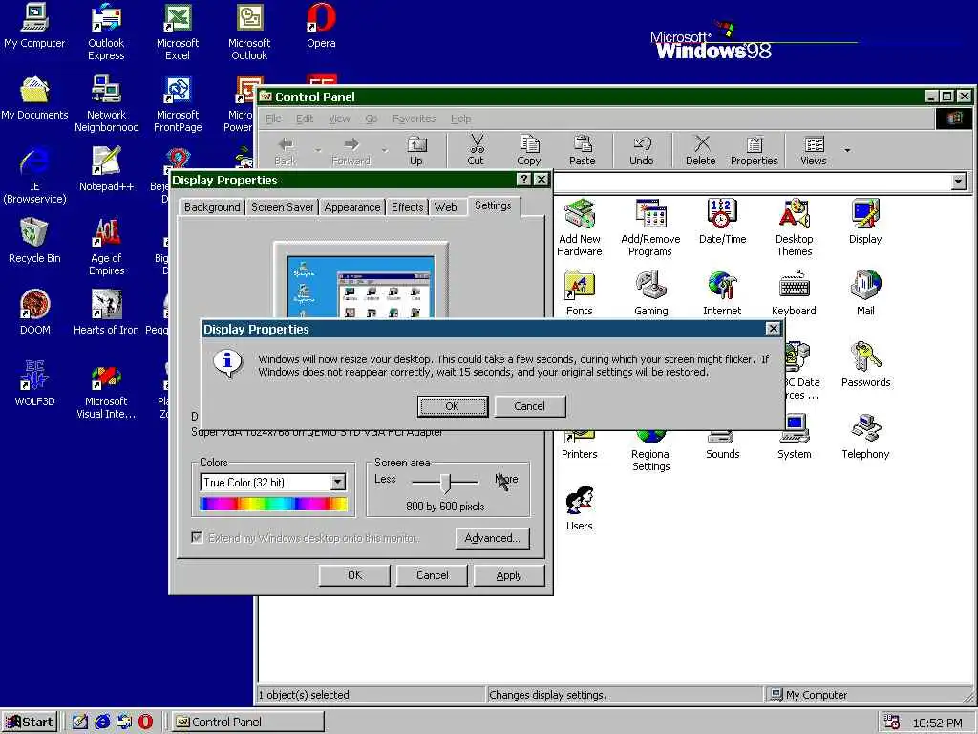Open the Users applet icon
Screen dimensions: 978x734
pyautogui.click(x=580, y=508)
